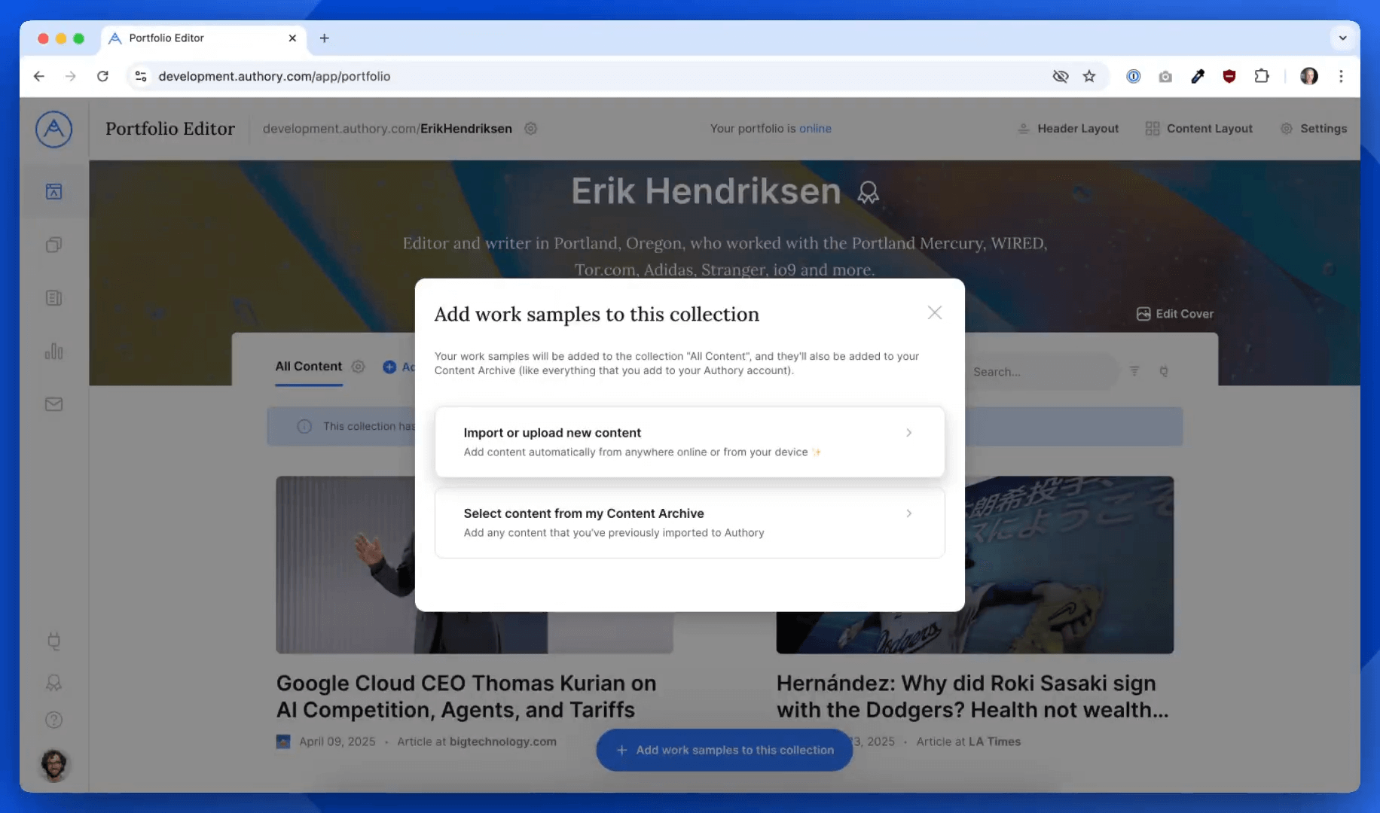
Task: Open the Content archive icon in sidebar
Action: (x=53, y=298)
